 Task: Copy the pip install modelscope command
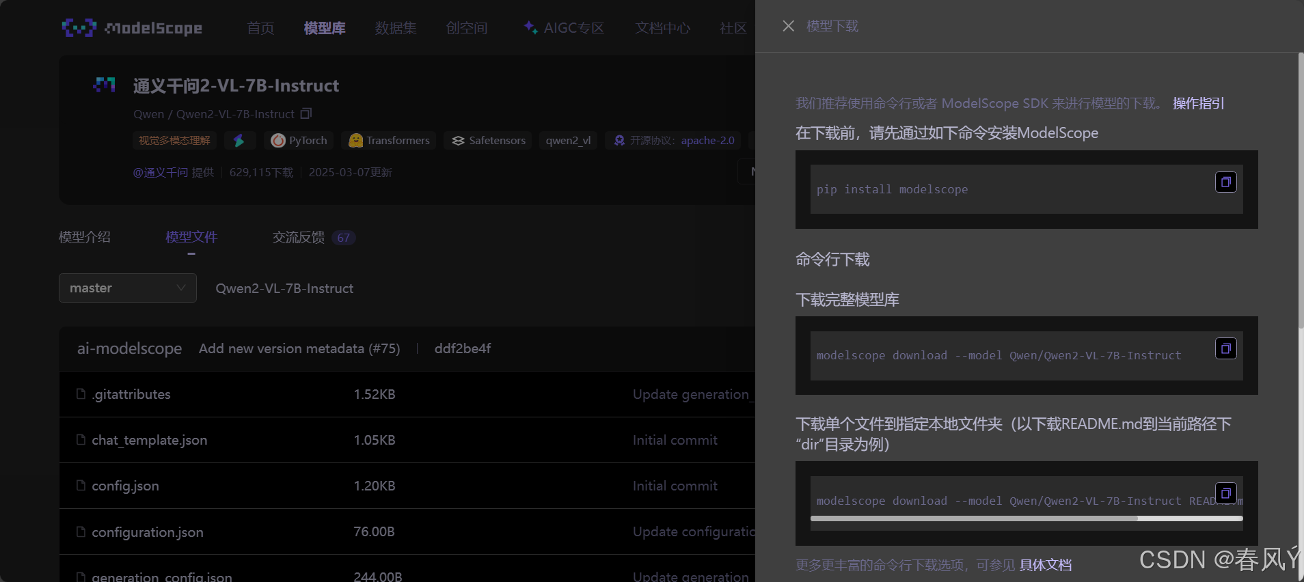coord(1225,182)
